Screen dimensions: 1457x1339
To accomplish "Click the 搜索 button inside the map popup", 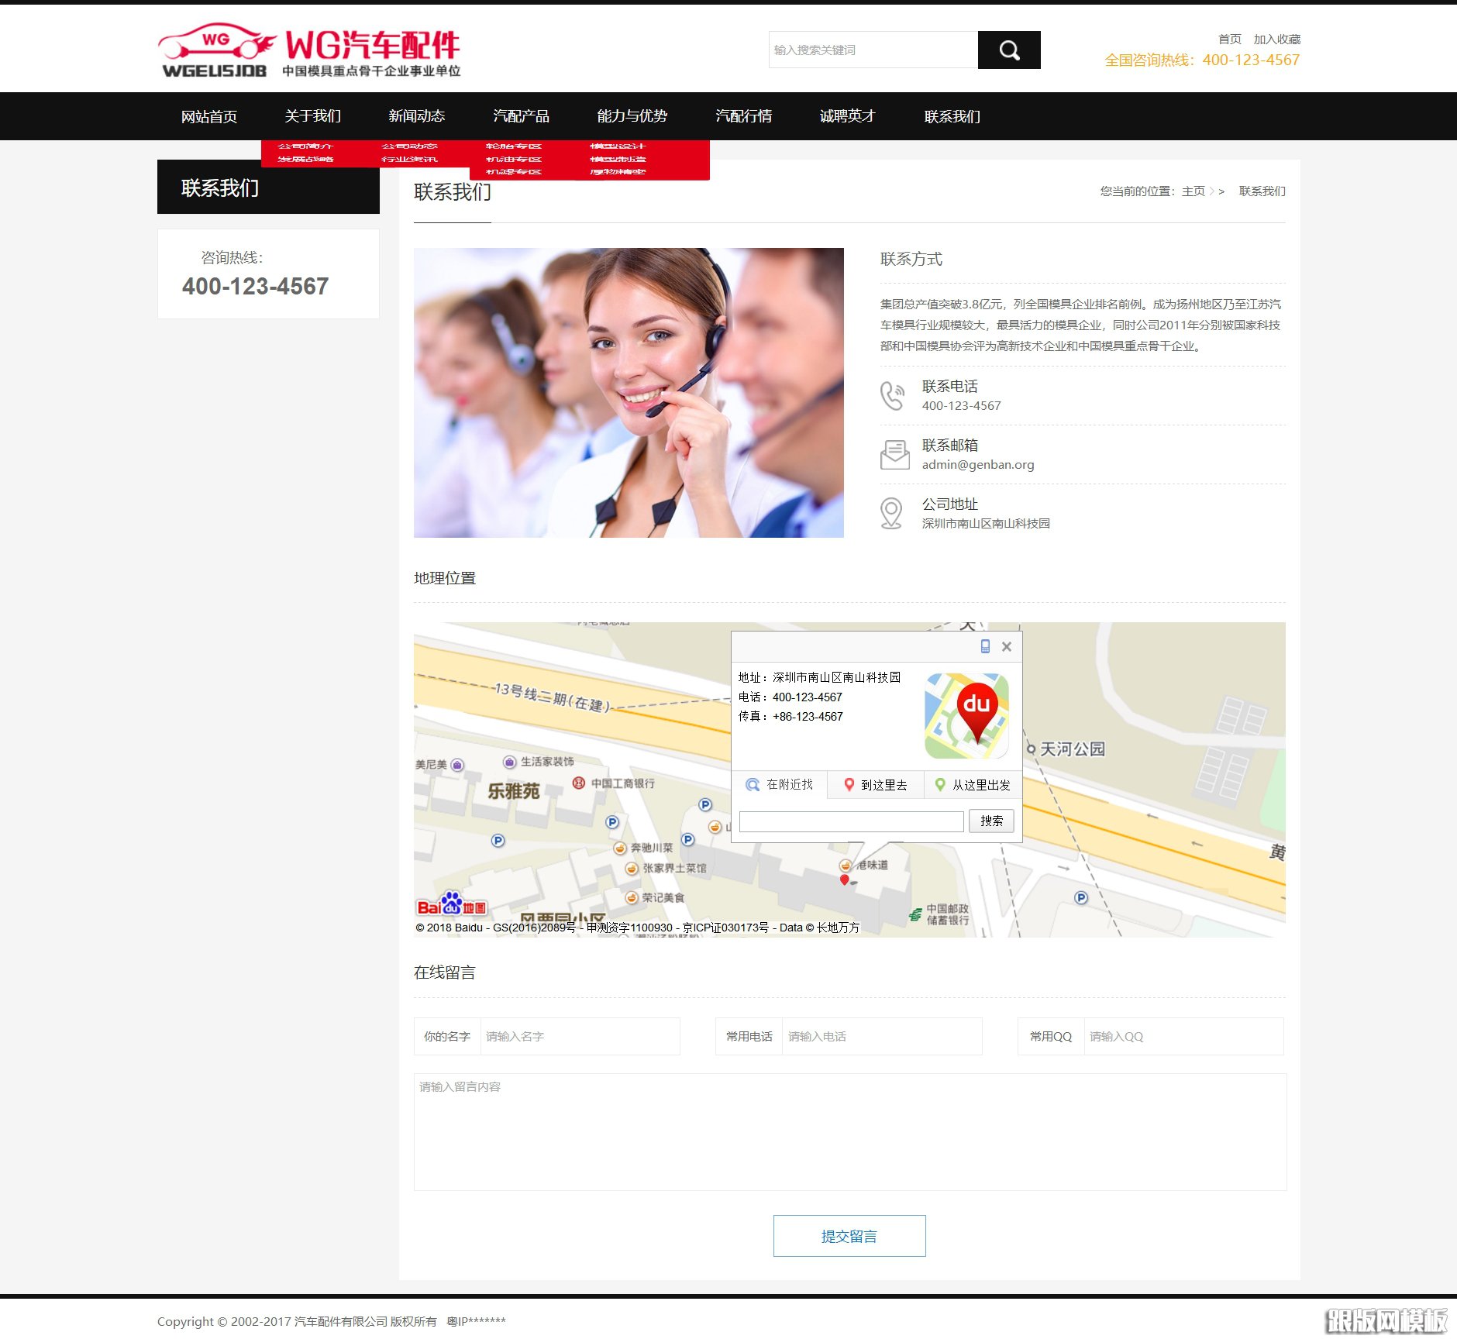I will point(992,821).
